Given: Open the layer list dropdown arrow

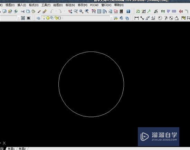Looking at the screenshot, I should (x=111, y=18).
